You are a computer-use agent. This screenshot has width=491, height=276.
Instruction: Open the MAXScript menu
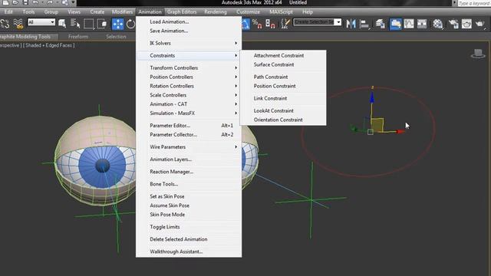[281, 12]
